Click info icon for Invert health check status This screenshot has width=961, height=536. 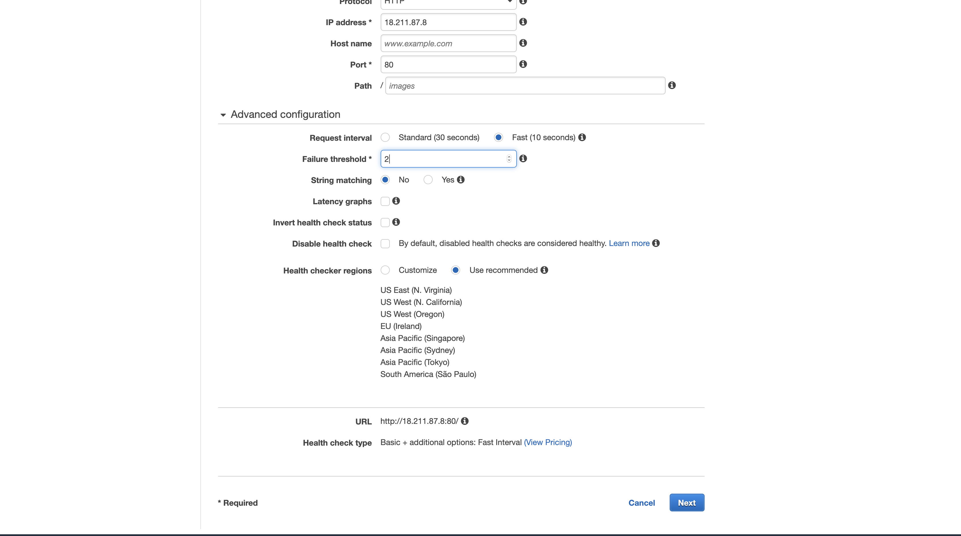[396, 222]
